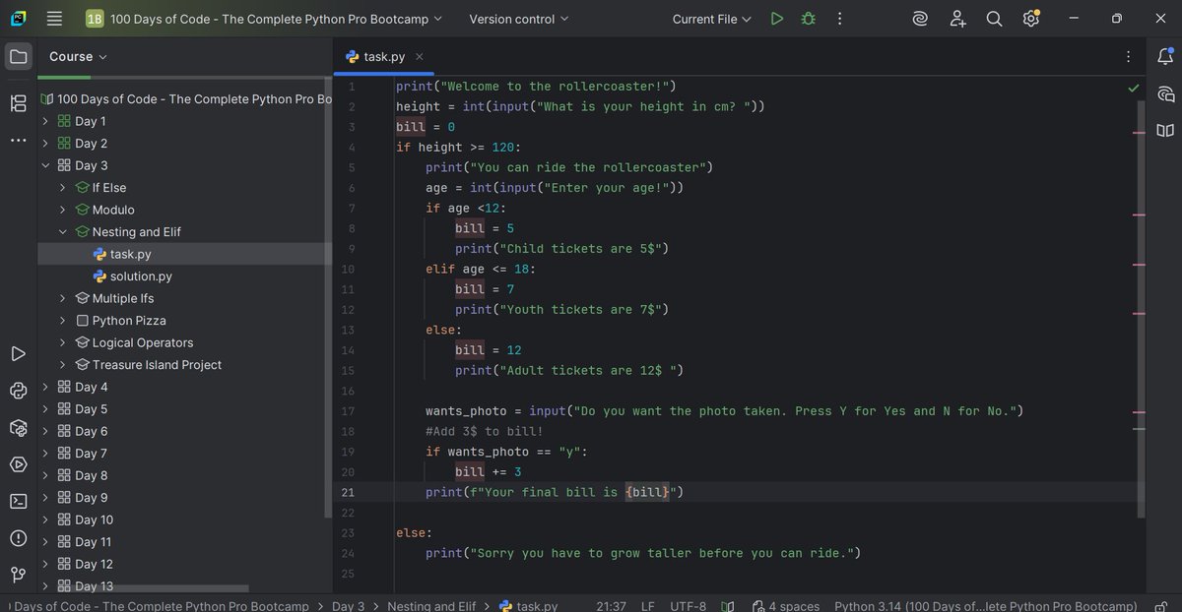Screen dimensions: 1182x612
Task: Open IDE settings gear
Action: (1030, 19)
